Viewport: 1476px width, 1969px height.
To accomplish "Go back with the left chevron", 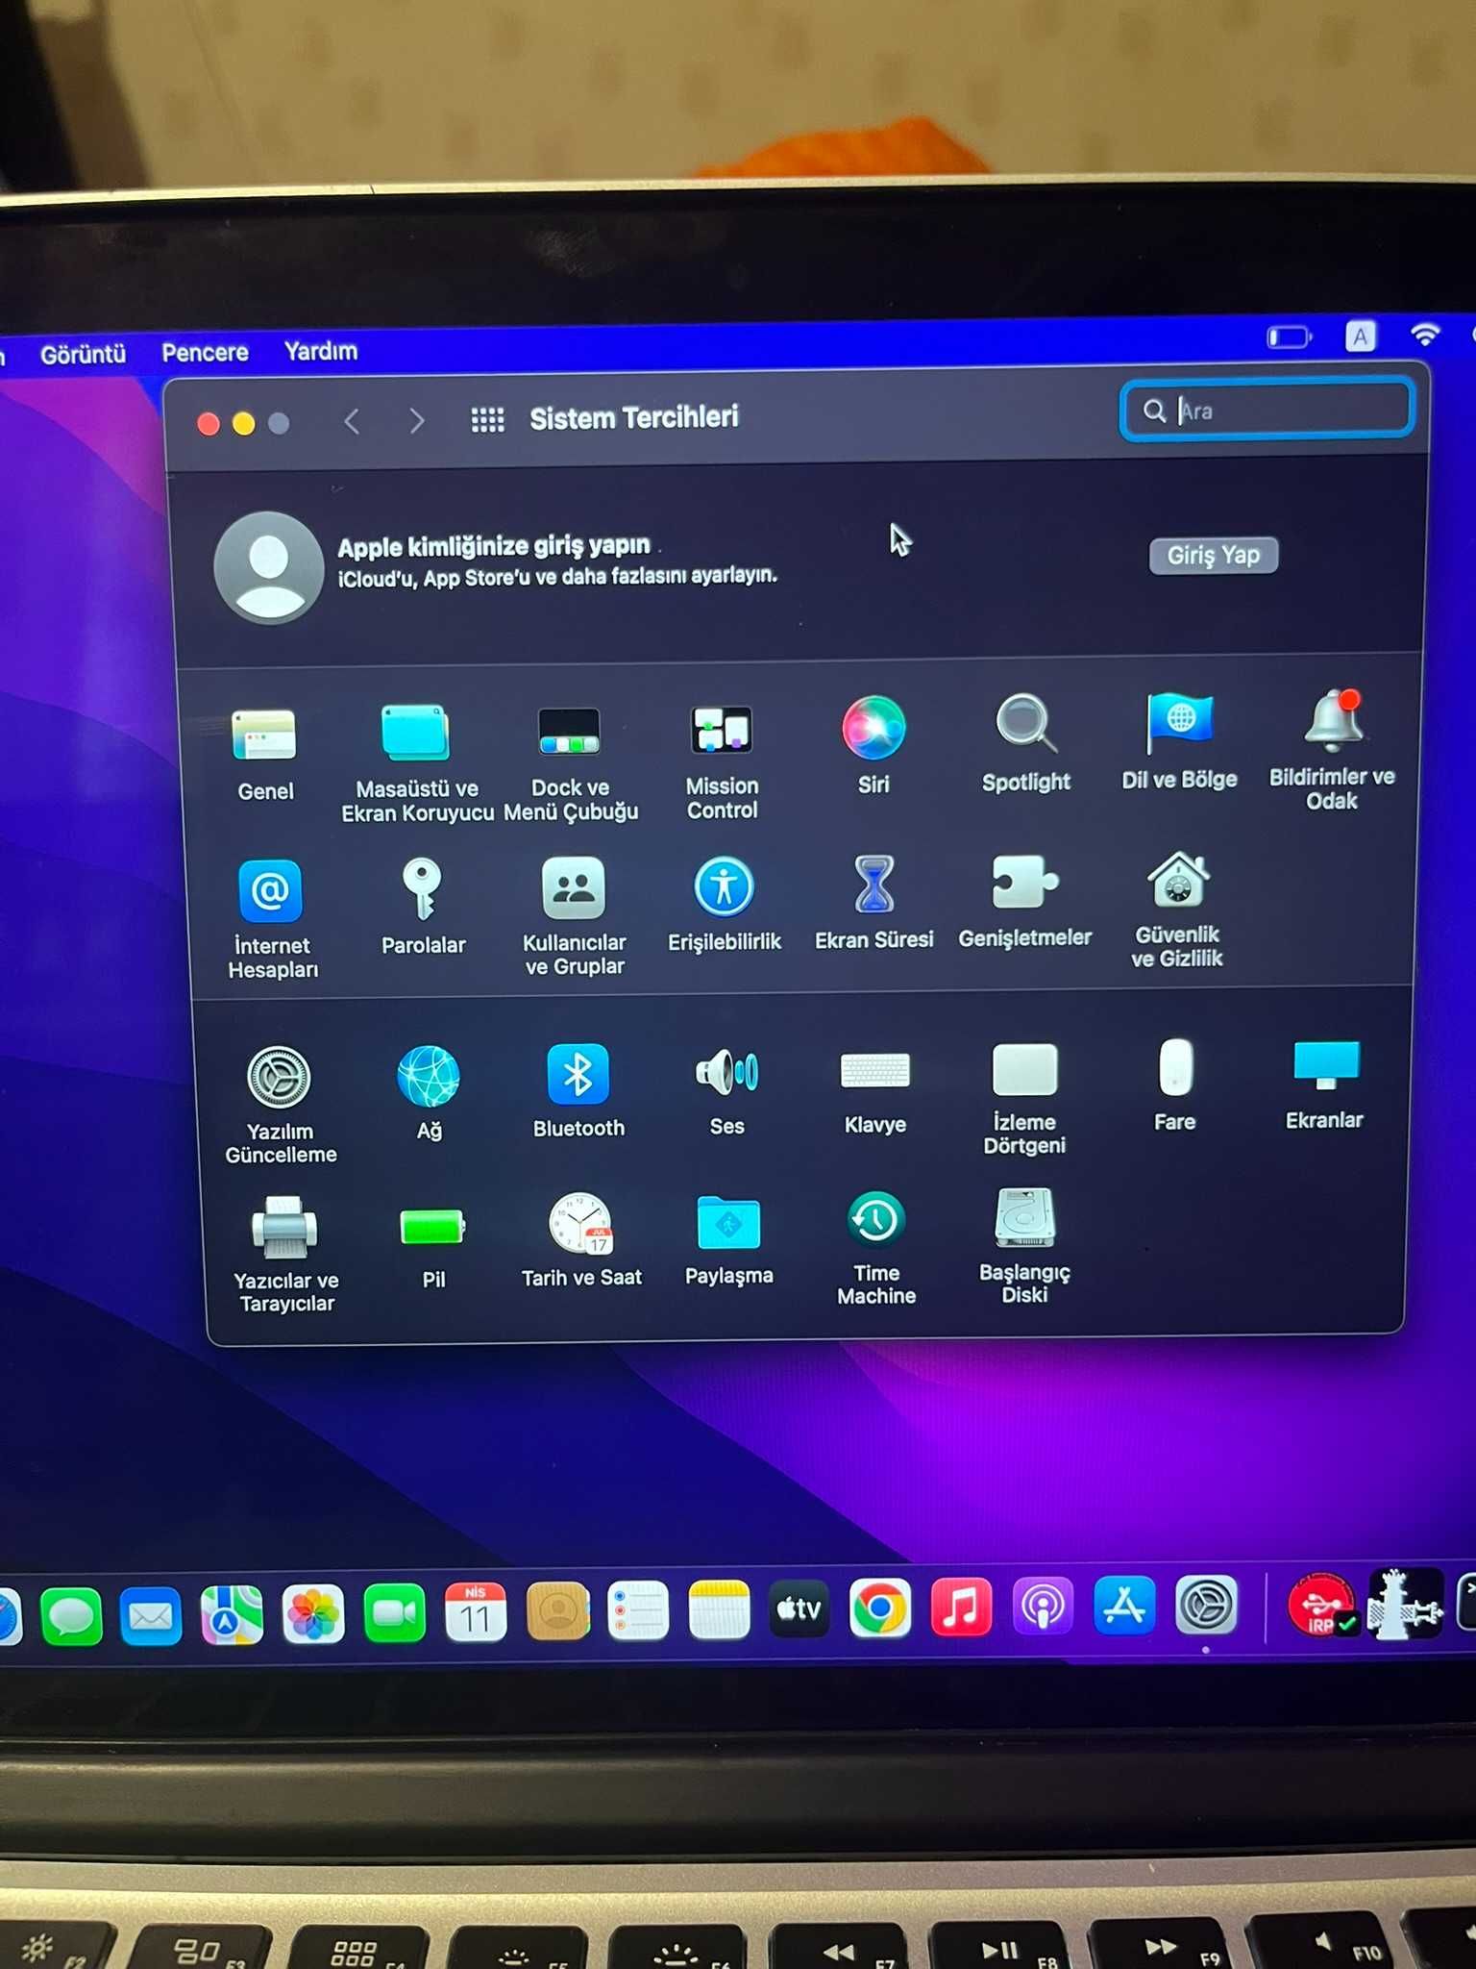I will pyautogui.click(x=353, y=421).
